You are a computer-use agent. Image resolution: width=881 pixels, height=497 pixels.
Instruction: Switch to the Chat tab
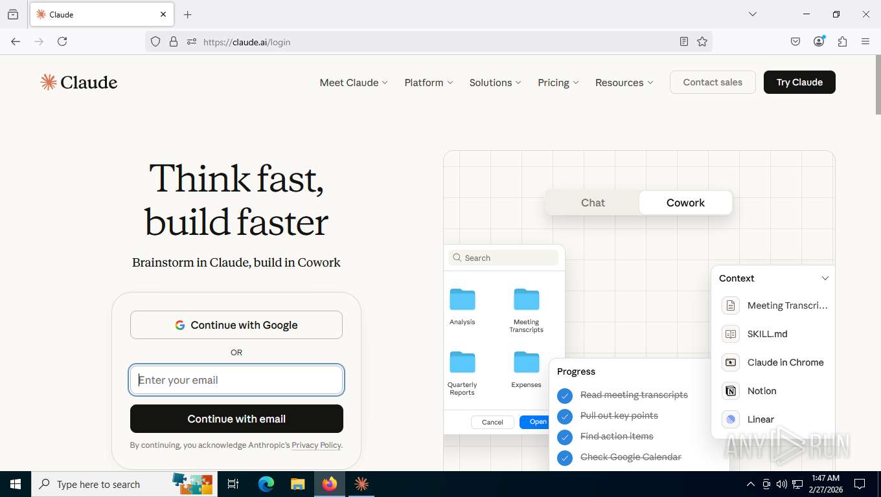(593, 203)
